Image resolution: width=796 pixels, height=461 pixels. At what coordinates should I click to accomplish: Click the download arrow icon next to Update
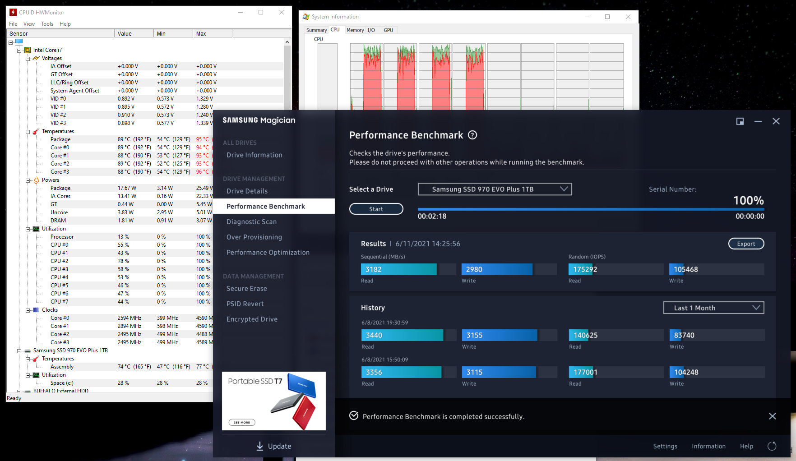260,446
